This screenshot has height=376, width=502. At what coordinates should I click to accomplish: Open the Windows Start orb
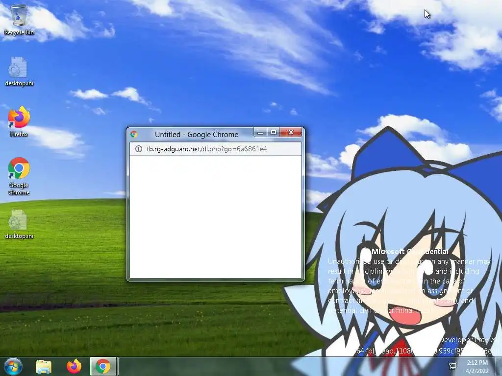tap(13, 366)
